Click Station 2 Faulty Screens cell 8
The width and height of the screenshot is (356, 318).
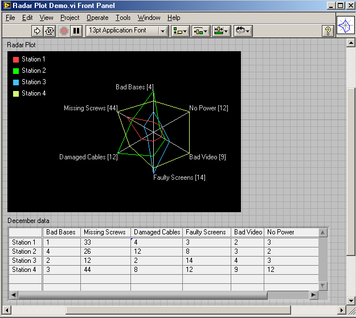coord(207,251)
